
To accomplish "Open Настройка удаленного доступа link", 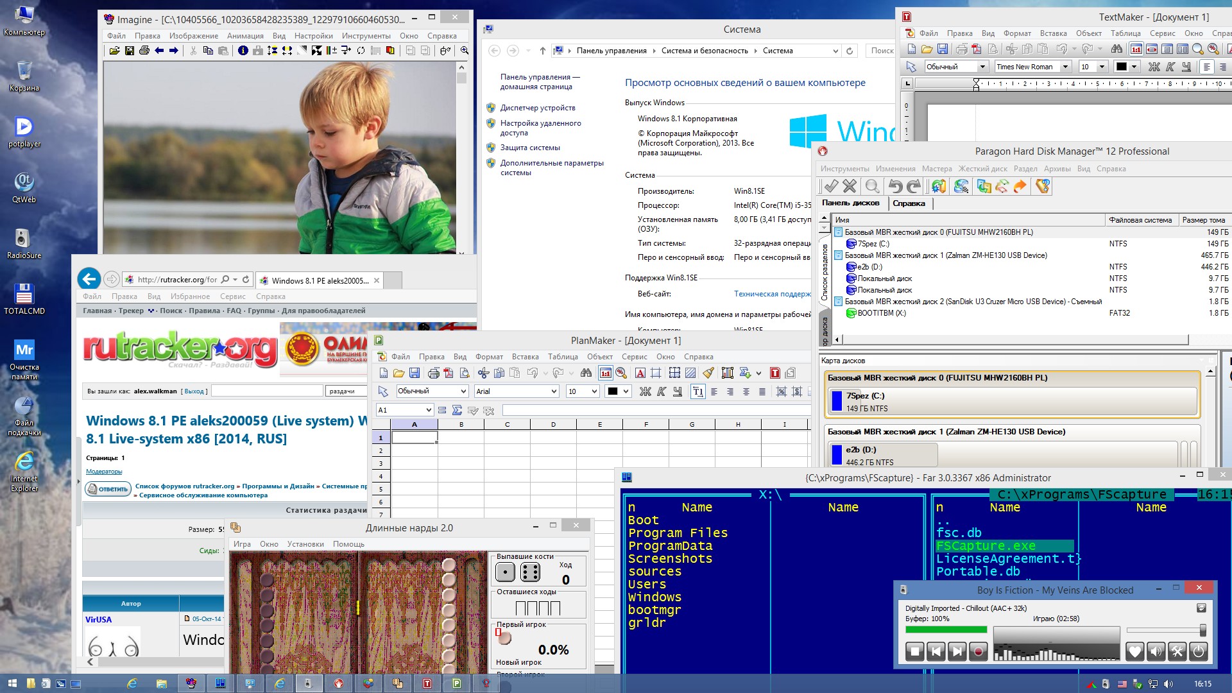I will (541, 128).
